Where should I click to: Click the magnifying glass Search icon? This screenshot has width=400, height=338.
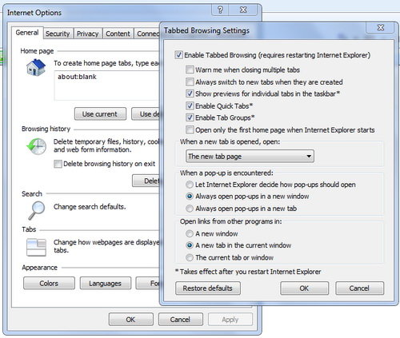(x=37, y=211)
